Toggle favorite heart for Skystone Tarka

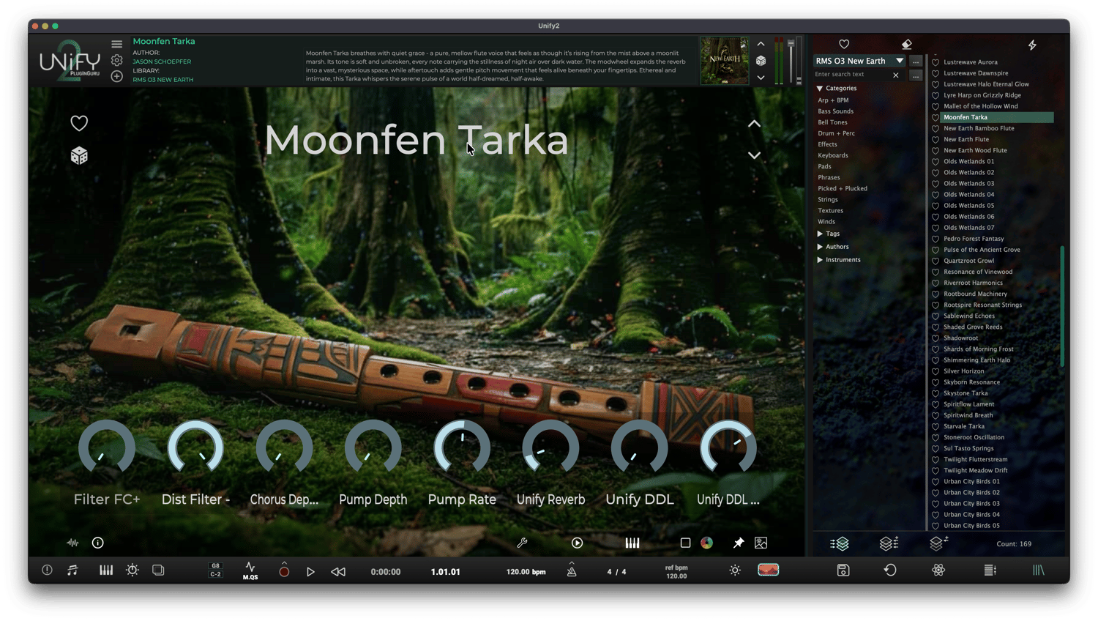(x=935, y=393)
